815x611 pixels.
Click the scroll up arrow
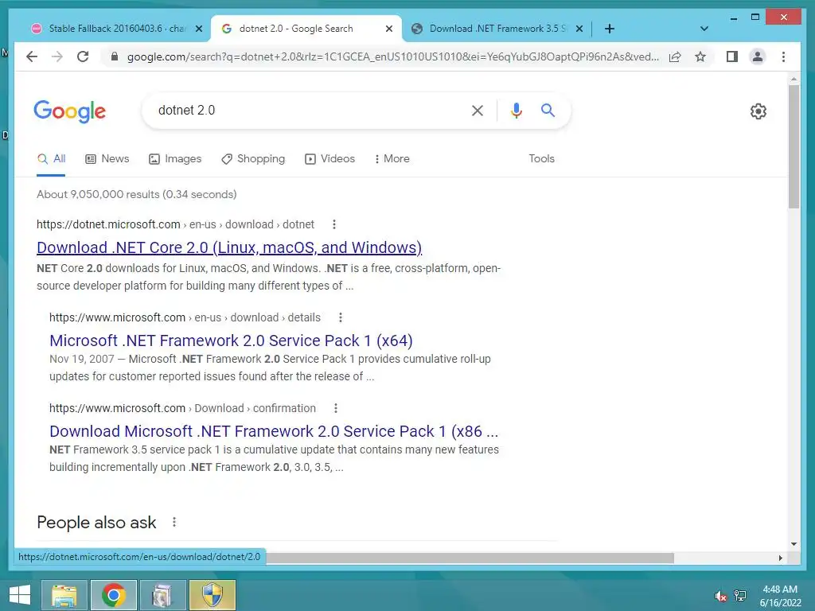(794, 79)
